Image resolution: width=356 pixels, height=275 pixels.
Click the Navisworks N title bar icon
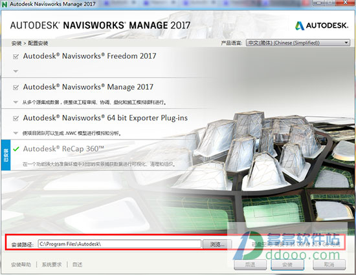tap(5, 4)
